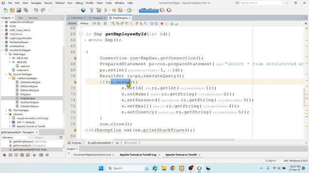
Task: Click the hint lightbulb beside the Connection con line
Action: pyautogui.click(x=75, y=58)
